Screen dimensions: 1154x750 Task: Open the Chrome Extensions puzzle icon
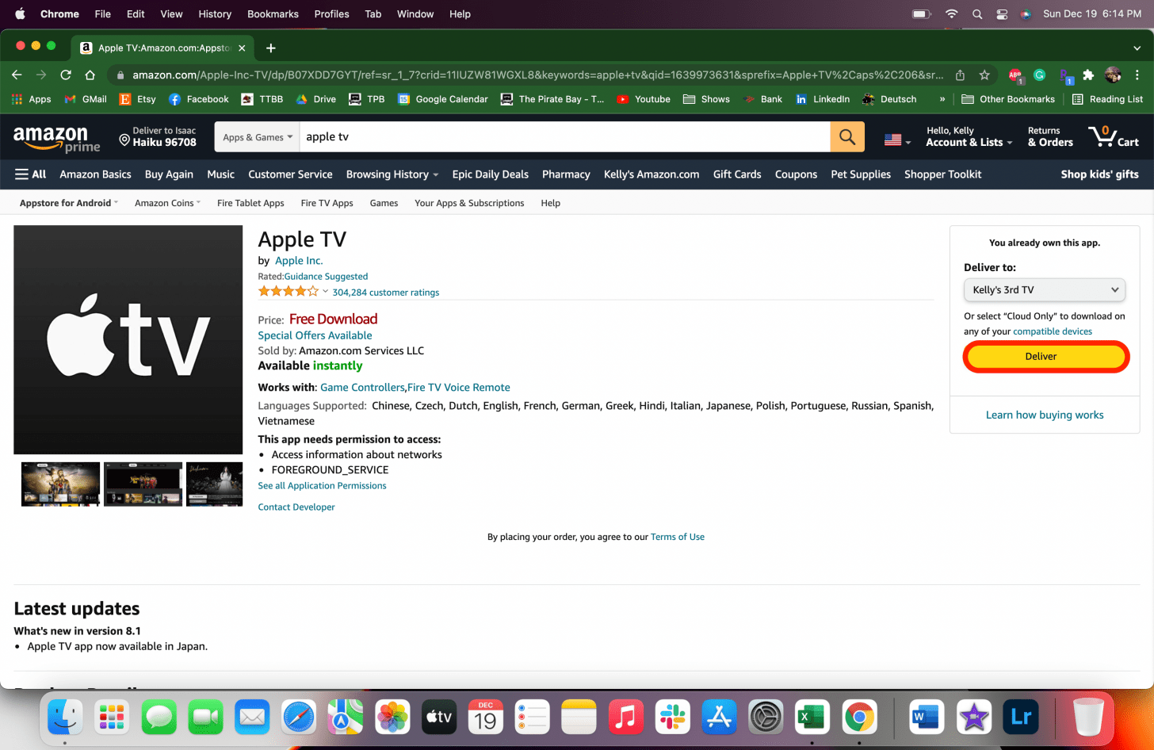coord(1088,75)
